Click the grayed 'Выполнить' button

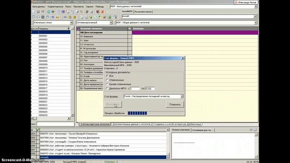(x=113, y=105)
